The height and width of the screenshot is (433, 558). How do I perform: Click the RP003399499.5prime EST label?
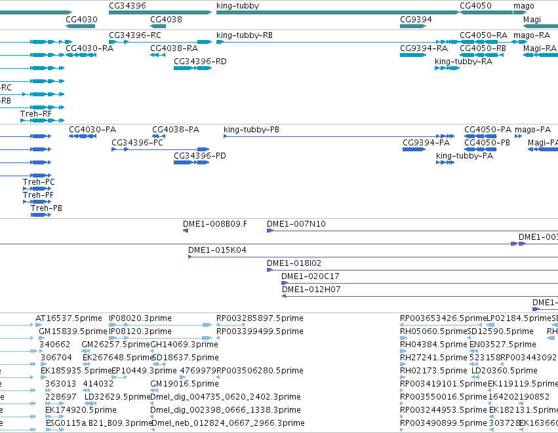click(260, 331)
